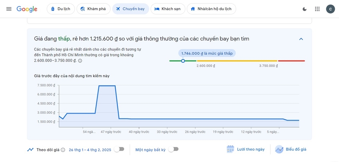Open the Khách sạn tab
The image size is (339, 162).
point(168,9)
